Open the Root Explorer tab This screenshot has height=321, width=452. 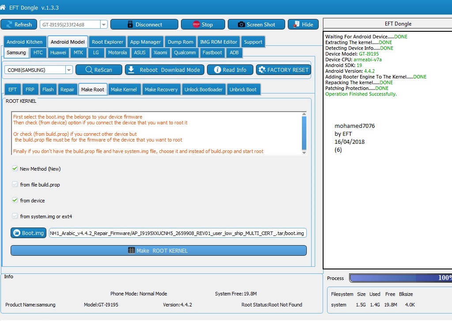point(108,42)
